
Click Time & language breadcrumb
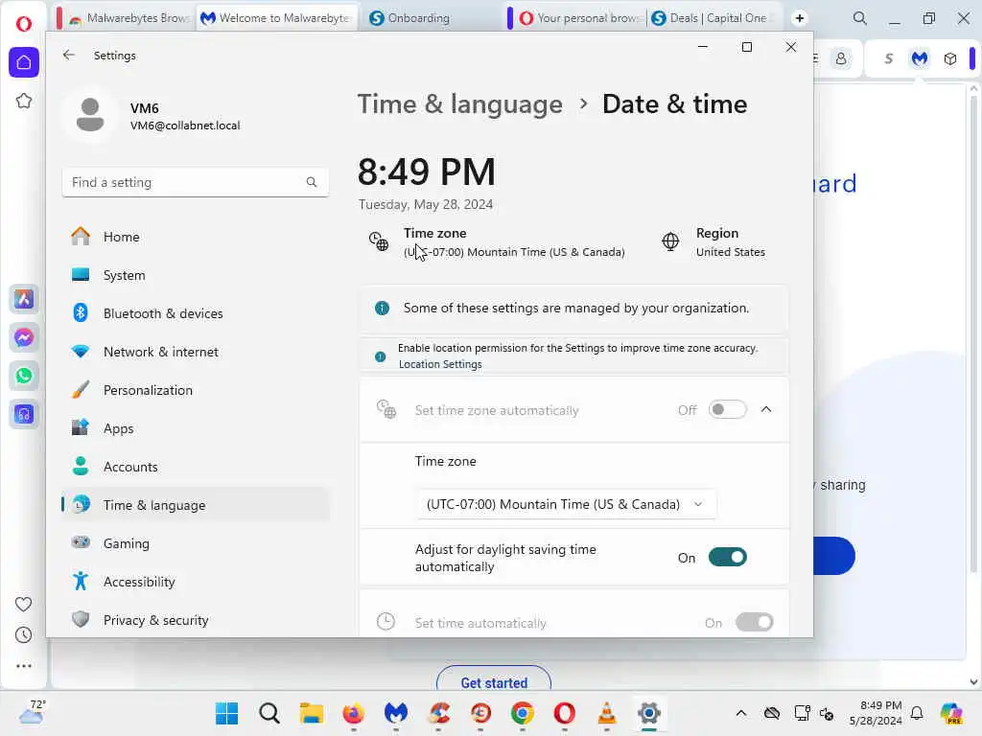[x=459, y=103]
